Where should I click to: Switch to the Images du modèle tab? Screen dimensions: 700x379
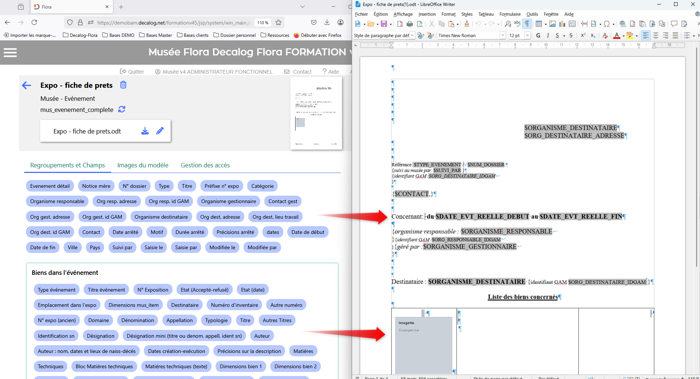[x=143, y=165]
